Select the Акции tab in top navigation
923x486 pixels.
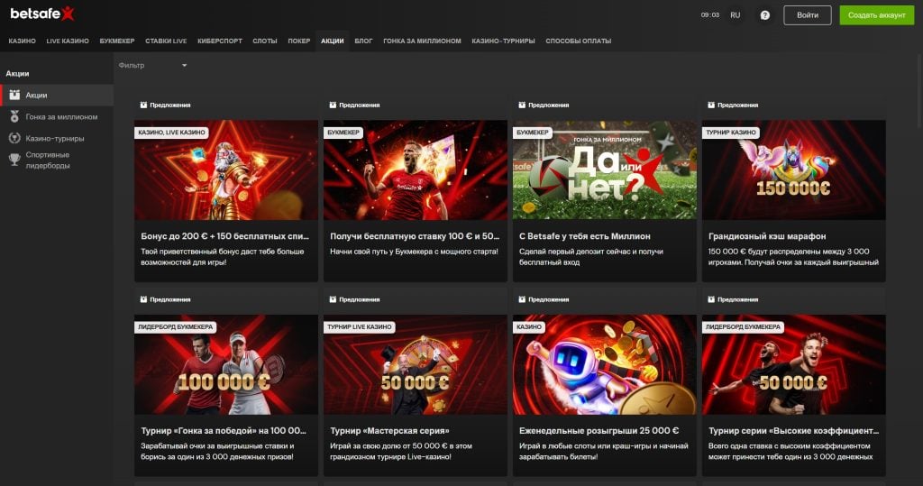click(333, 41)
